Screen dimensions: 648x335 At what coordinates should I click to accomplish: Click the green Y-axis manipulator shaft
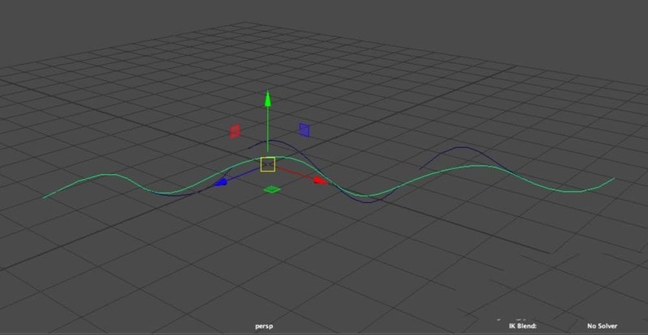[x=268, y=130]
